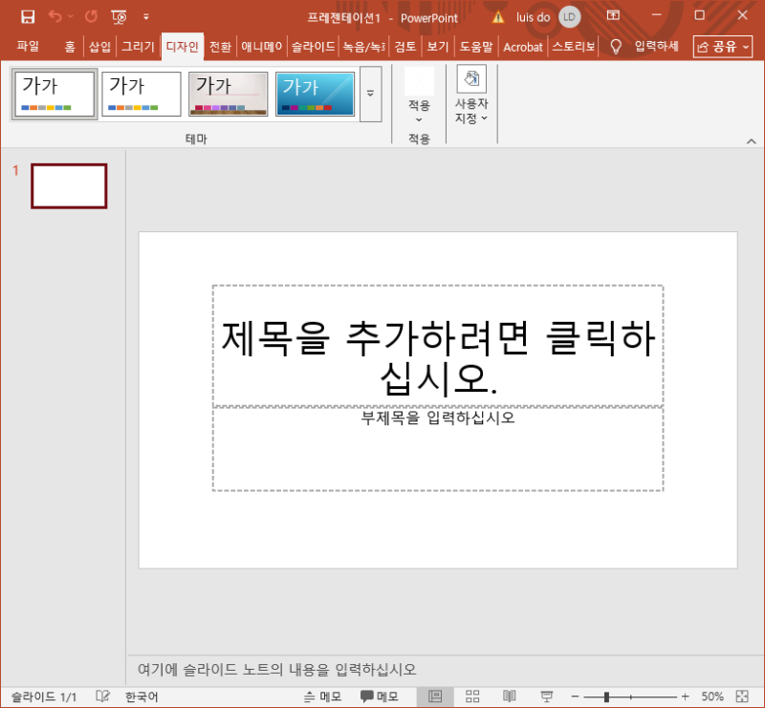Open the 애니메이션 tab
This screenshot has height=708, width=765.
(261, 47)
